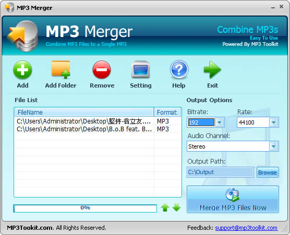Expand the Rate dropdown arrow
This screenshot has width=290, height=235.
pos(273,122)
